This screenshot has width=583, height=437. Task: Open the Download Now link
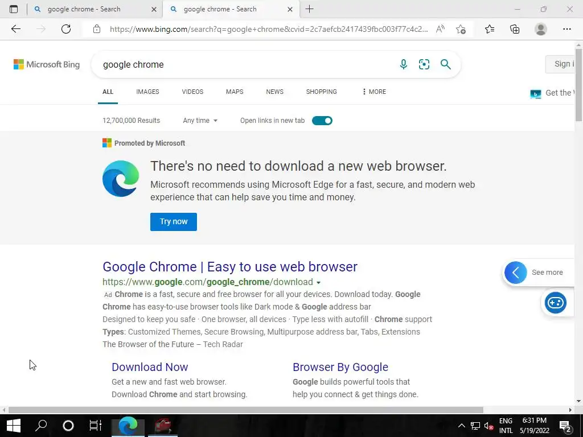click(150, 367)
